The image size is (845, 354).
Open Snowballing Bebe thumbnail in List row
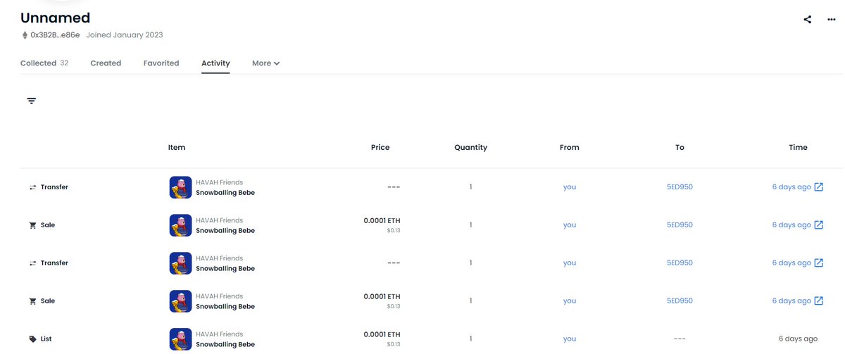[x=180, y=339]
